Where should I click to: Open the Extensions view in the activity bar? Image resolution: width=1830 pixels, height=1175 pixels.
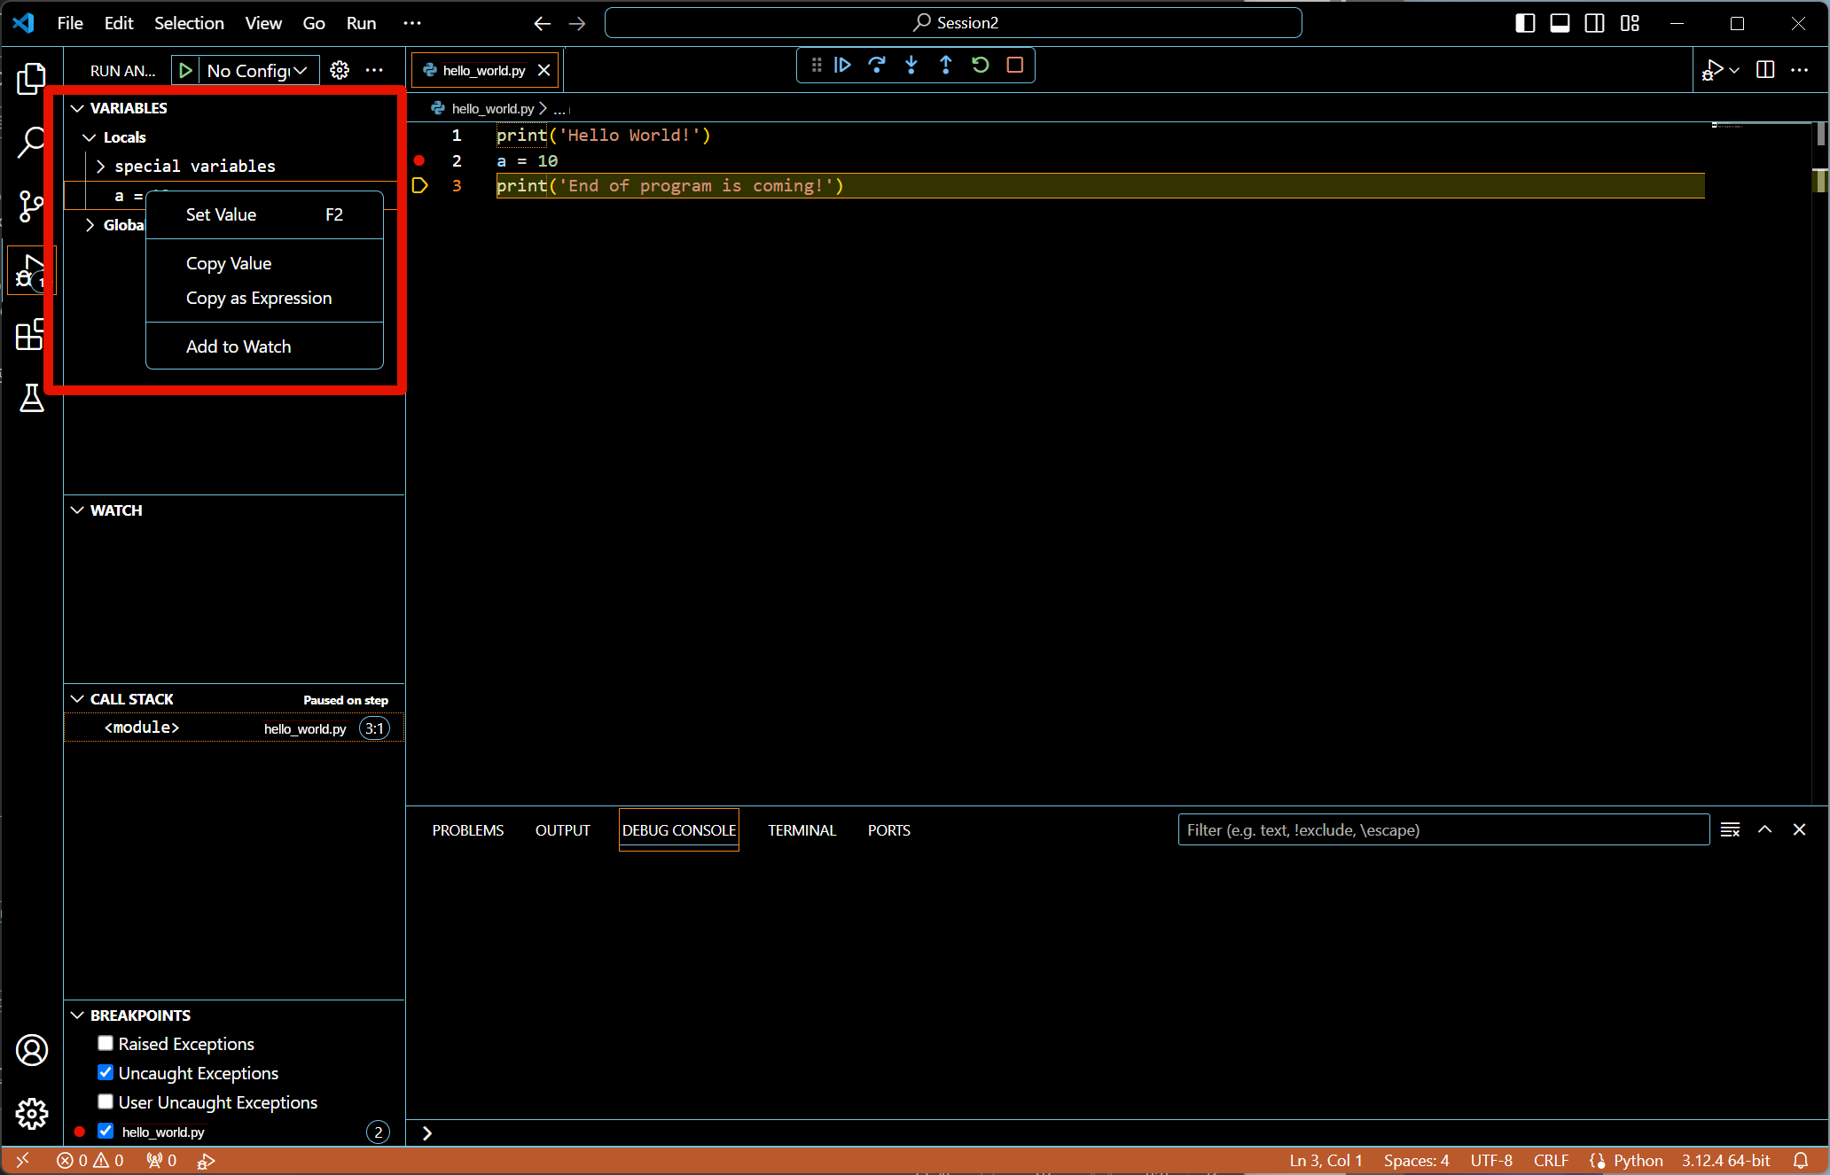31,335
